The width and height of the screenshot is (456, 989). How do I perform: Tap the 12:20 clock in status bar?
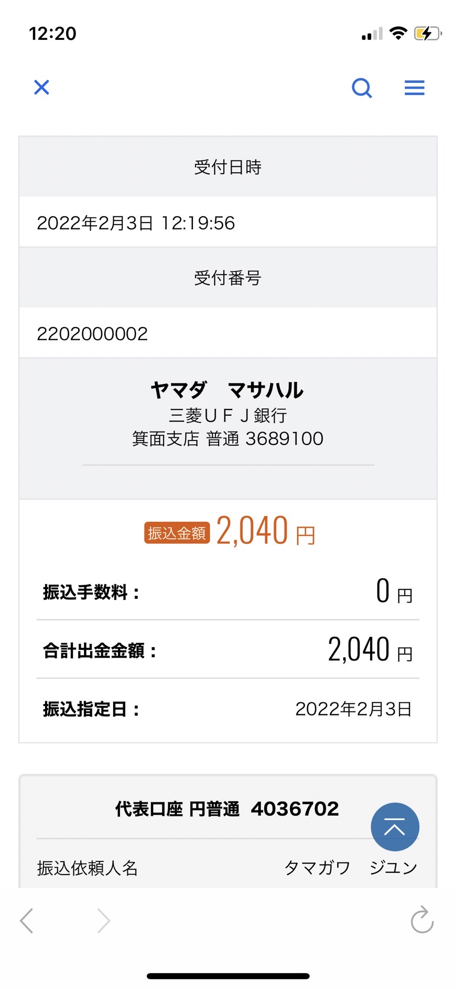pyautogui.click(x=52, y=34)
